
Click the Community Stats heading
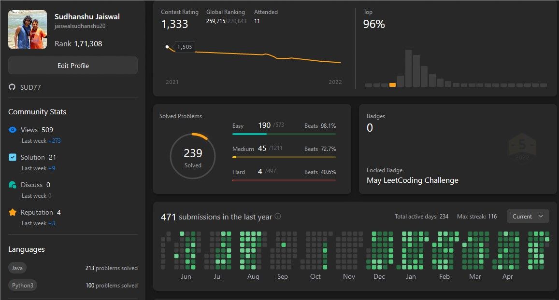(37, 112)
